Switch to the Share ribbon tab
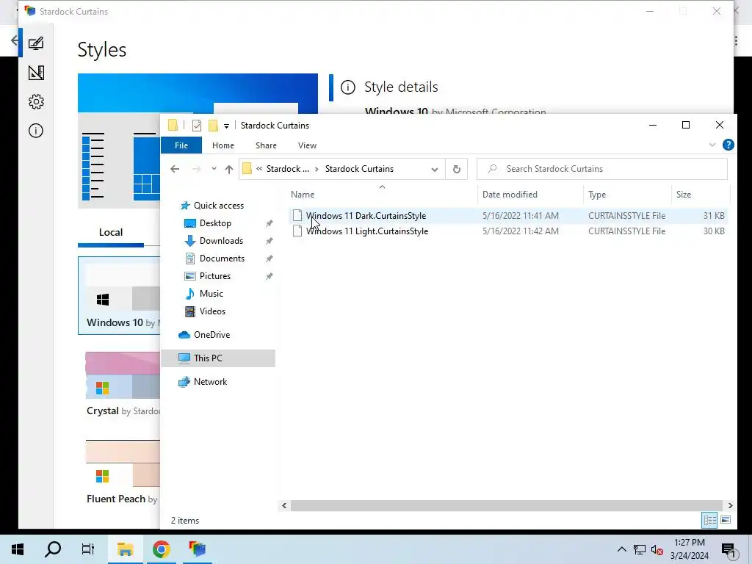 (266, 145)
